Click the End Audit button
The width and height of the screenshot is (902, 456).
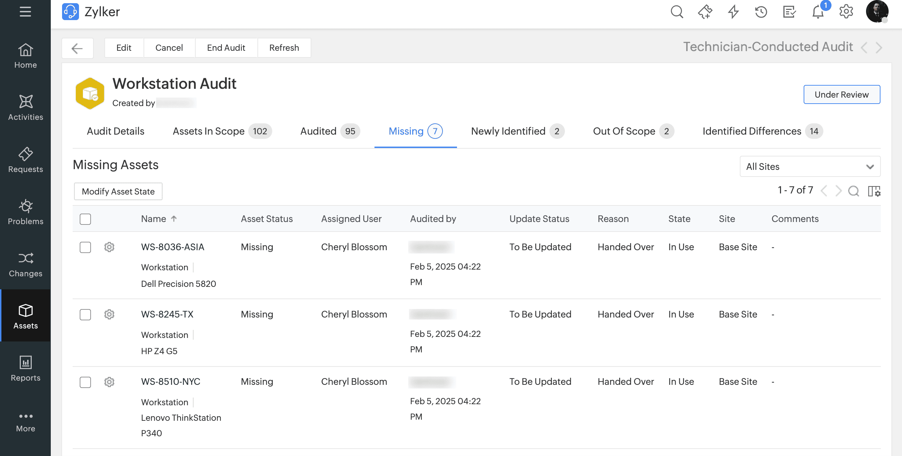click(x=226, y=48)
